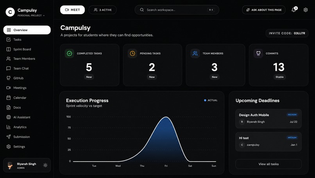Image resolution: width=315 pixels, height=178 pixels.
Task: Open Submission label in sidebar
Action: 21,137
